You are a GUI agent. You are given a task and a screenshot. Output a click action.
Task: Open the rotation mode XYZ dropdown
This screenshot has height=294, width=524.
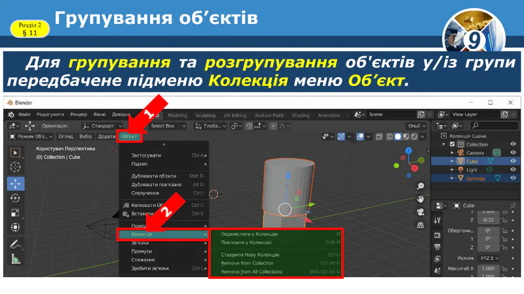click(x=490, y=257)
